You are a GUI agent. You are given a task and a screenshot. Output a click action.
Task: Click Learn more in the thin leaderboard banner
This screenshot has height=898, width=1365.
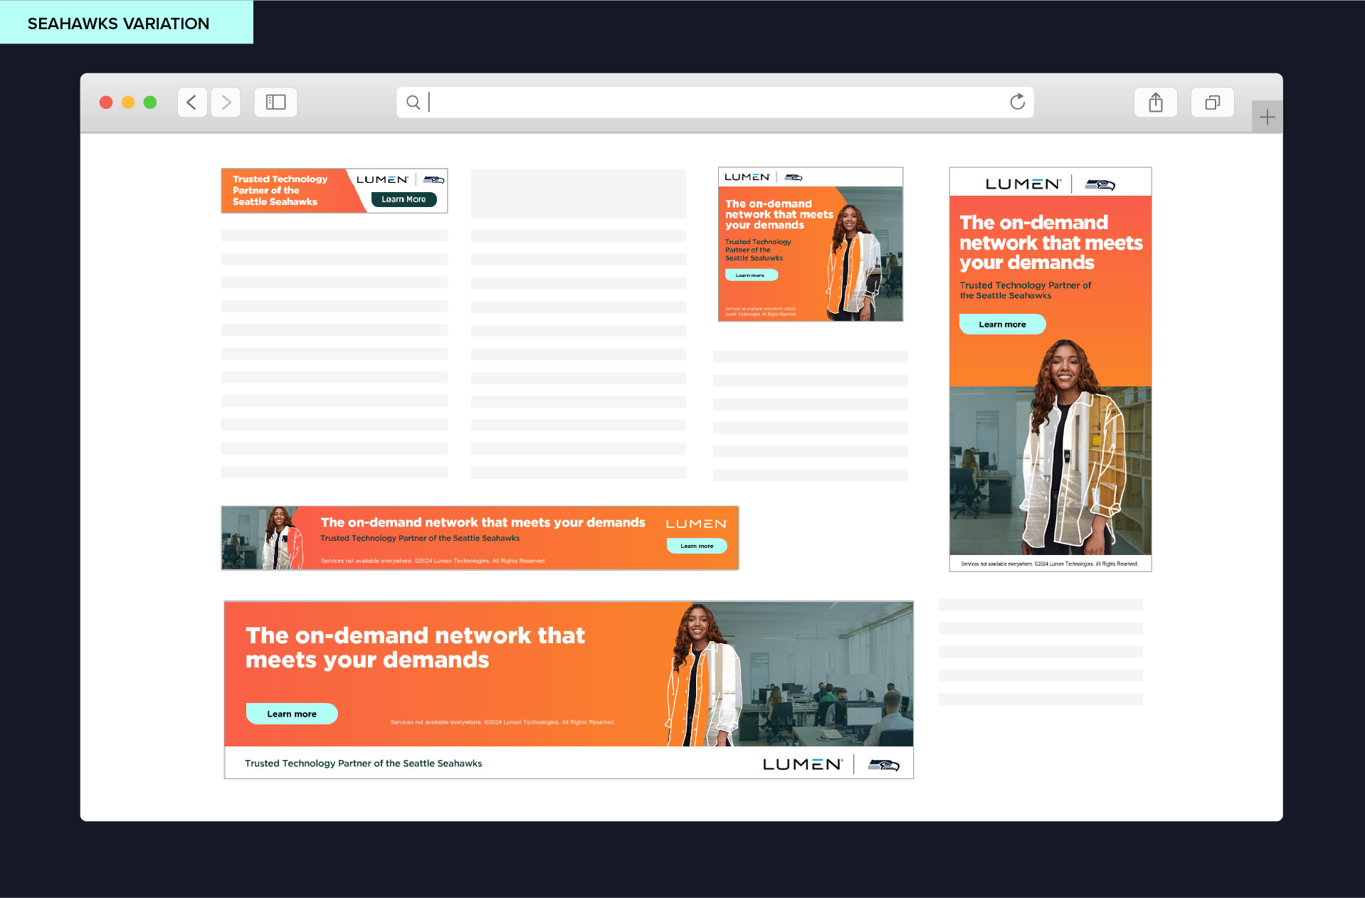(697, 546)
